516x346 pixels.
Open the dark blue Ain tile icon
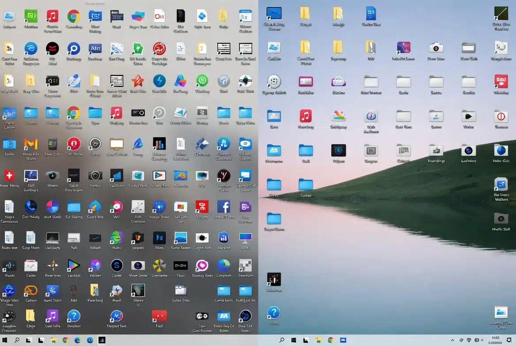pos(95,49)
